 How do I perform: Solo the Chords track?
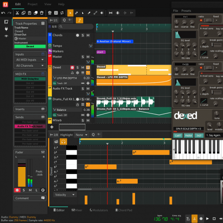83,36
